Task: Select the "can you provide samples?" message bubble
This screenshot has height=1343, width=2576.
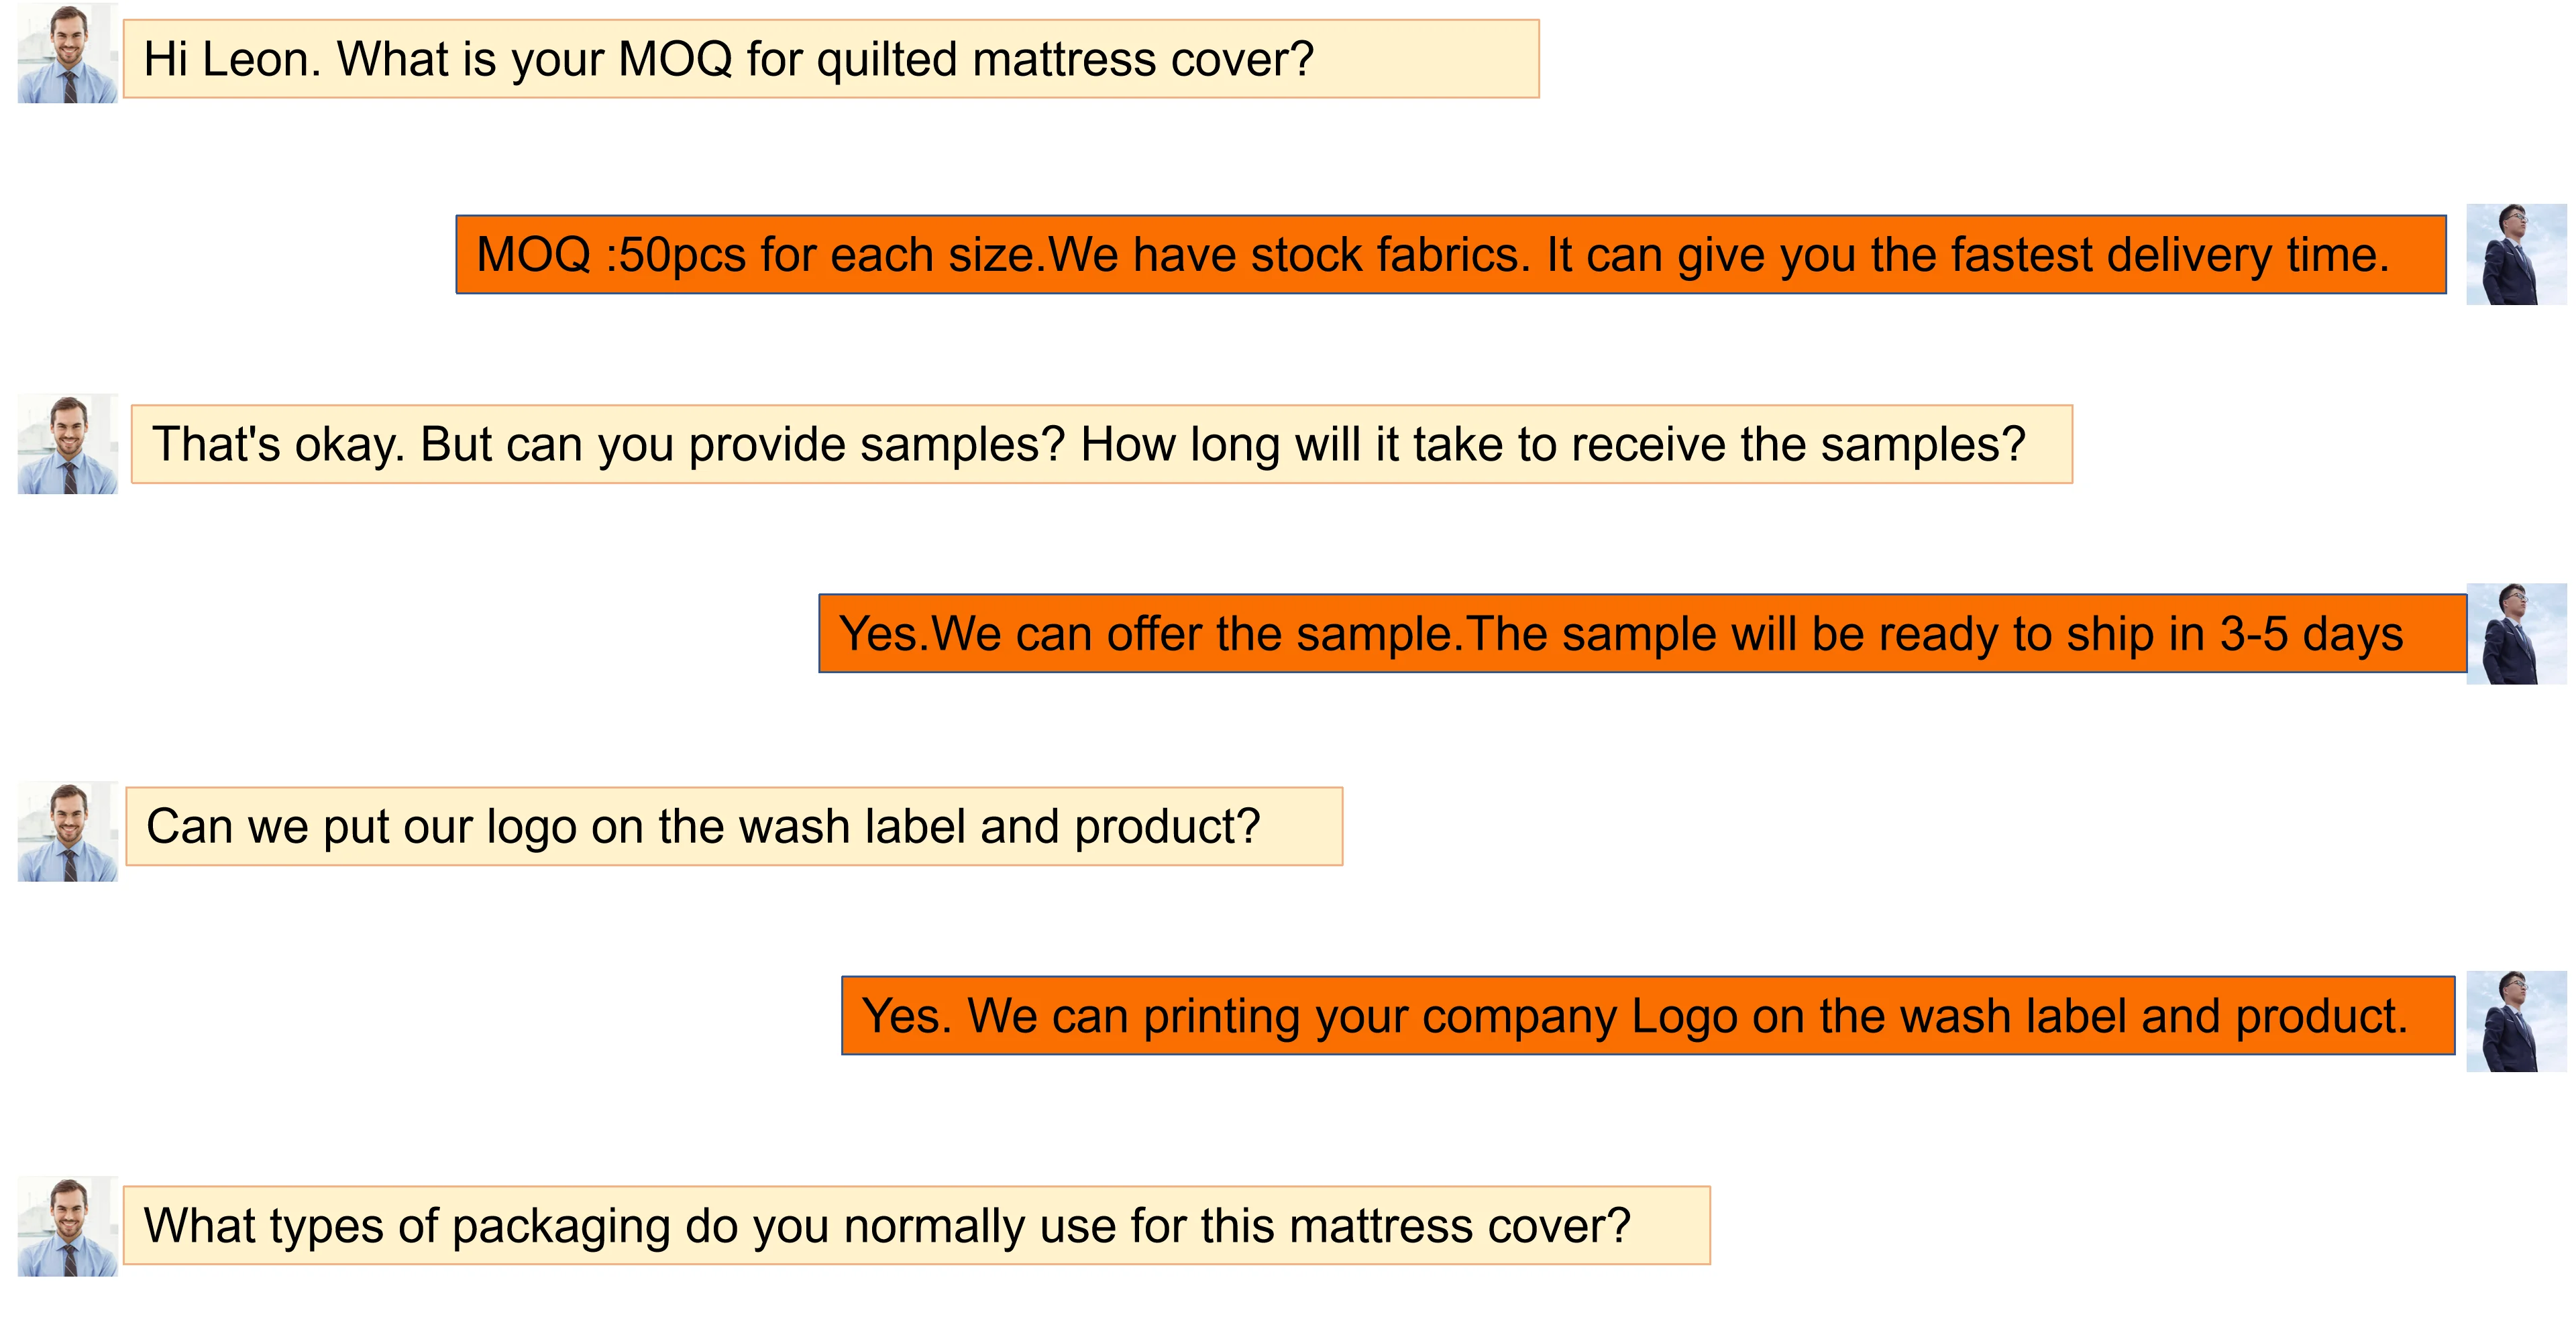Action: click(1100, 445)
